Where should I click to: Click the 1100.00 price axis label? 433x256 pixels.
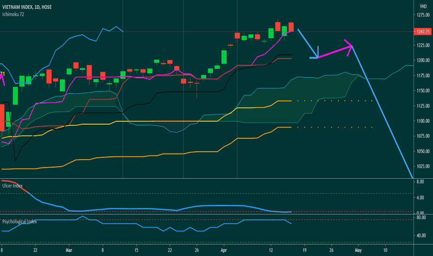click(423, 121)
